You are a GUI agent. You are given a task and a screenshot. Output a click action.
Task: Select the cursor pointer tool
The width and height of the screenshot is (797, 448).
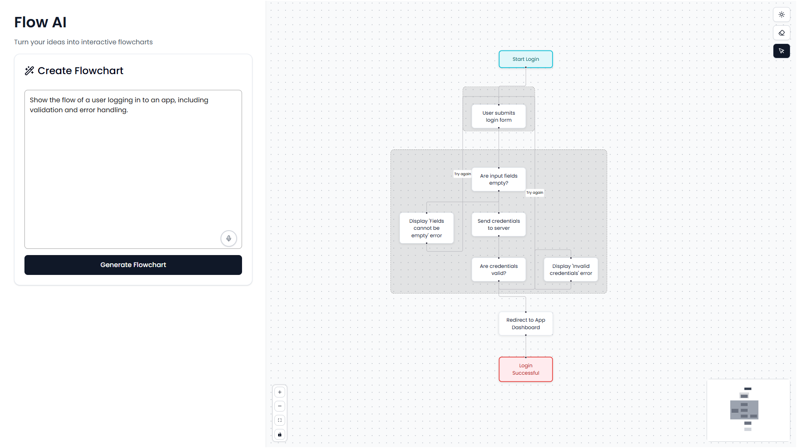(x=781, y=51)
